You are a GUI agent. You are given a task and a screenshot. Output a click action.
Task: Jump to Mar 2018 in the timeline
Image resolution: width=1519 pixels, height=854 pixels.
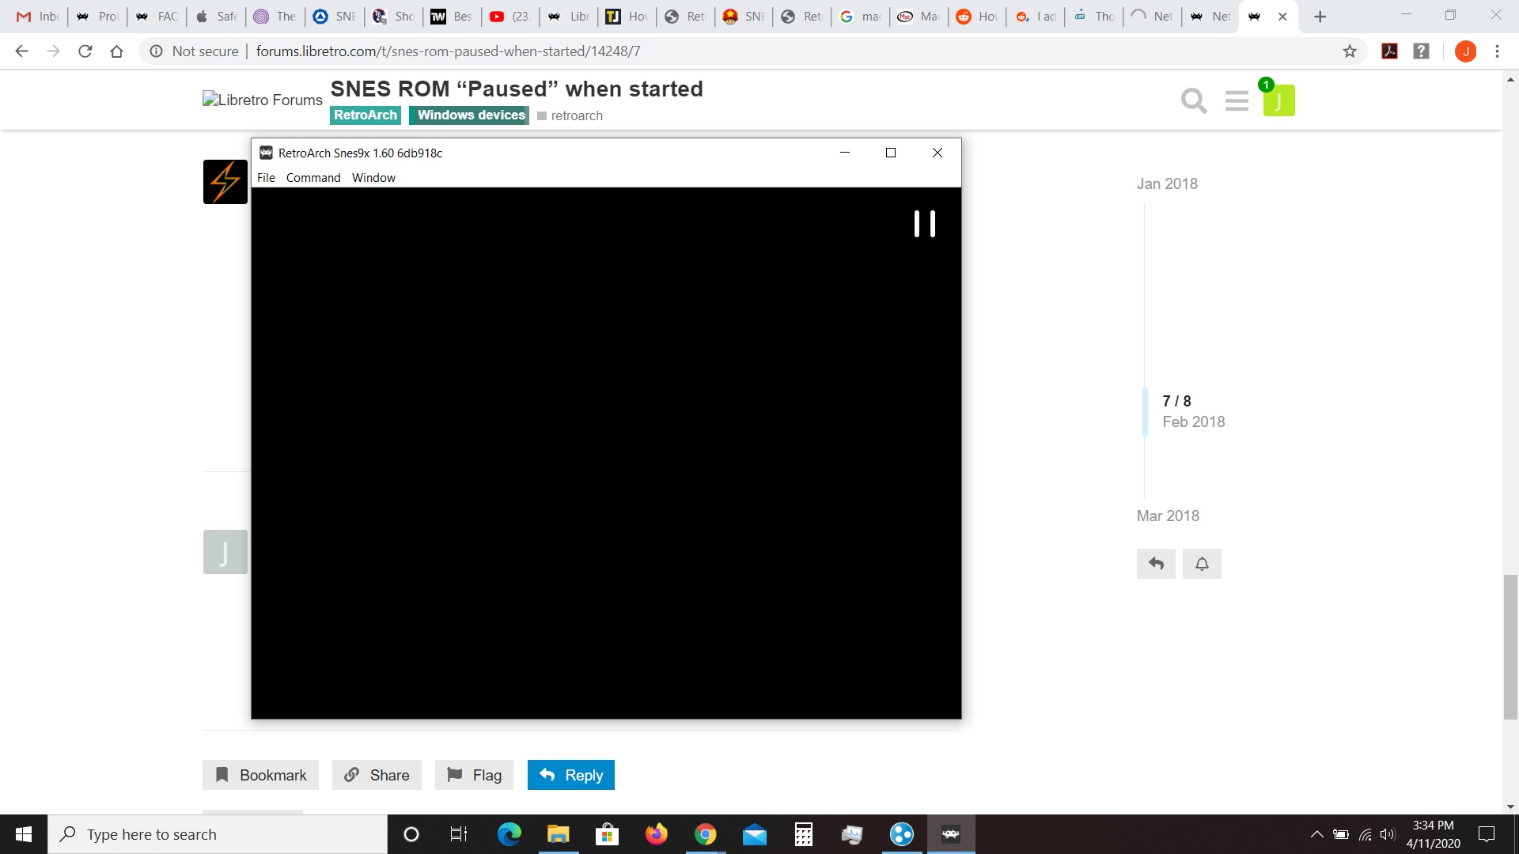tap(1168, 516)
